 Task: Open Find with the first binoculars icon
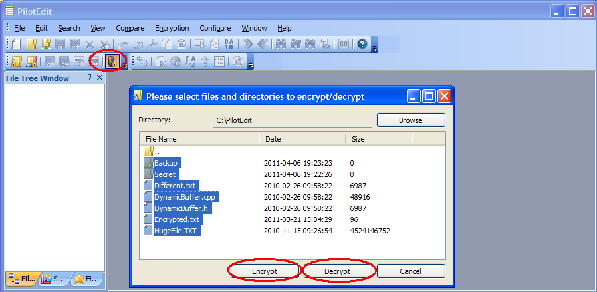281,44
